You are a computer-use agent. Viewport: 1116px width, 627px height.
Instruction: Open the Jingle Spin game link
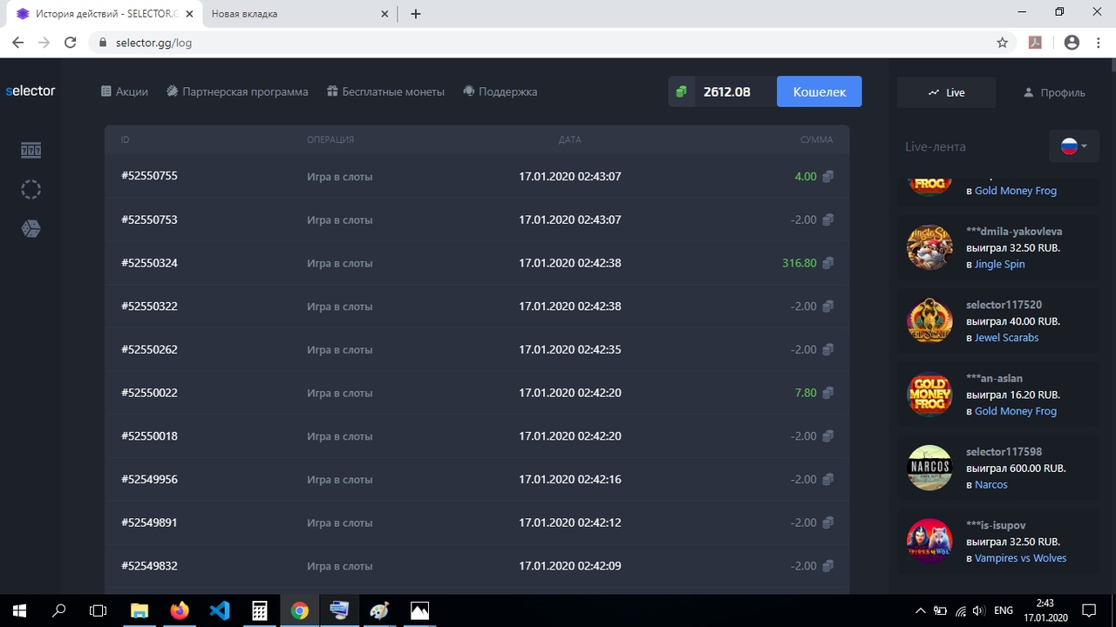click(x=999, y=264)
